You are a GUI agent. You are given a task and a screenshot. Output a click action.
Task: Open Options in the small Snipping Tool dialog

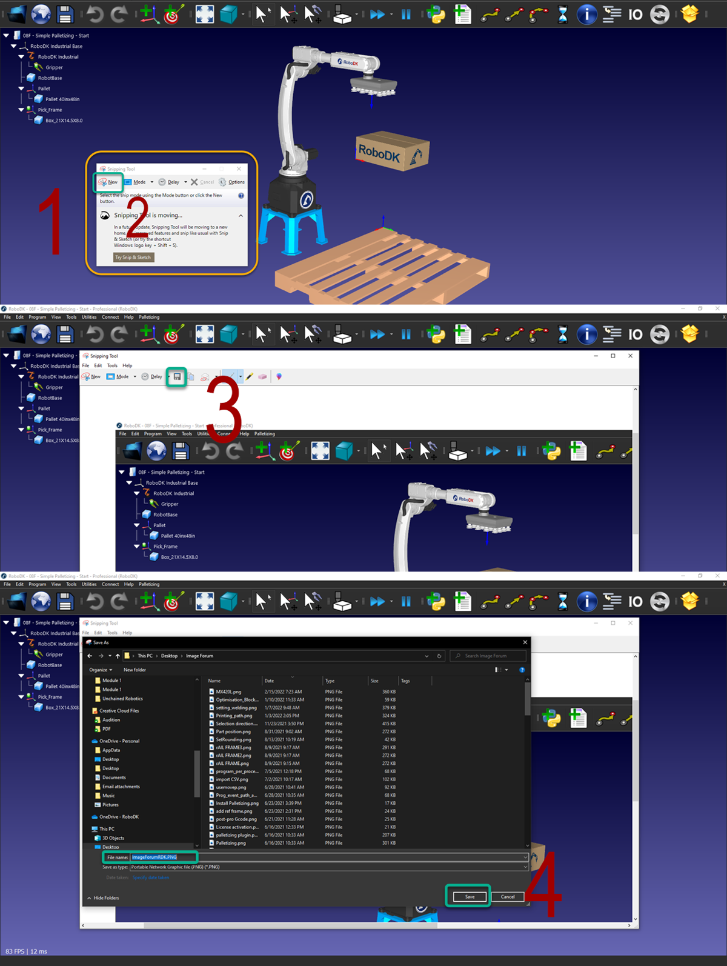tap(232, 182)
